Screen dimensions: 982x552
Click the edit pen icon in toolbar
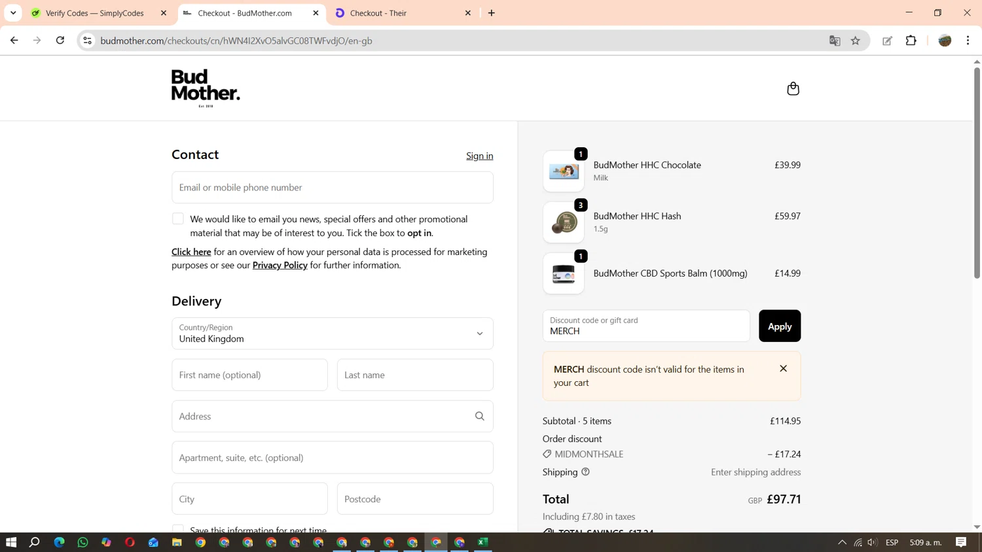click(887, 41)
